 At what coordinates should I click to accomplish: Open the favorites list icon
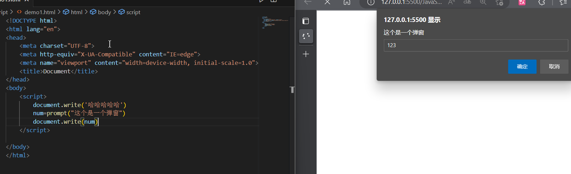[x=563, y=2]
